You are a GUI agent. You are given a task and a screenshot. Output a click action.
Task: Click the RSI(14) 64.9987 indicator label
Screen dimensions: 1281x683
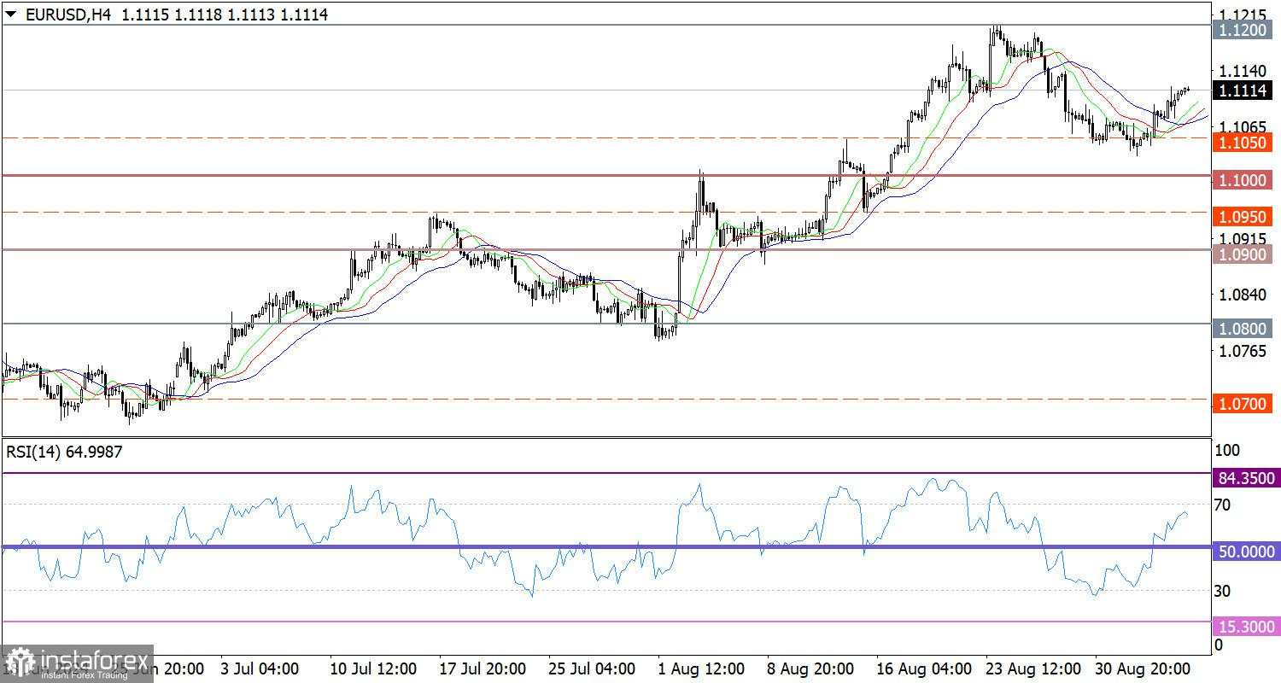click(64, 452)
